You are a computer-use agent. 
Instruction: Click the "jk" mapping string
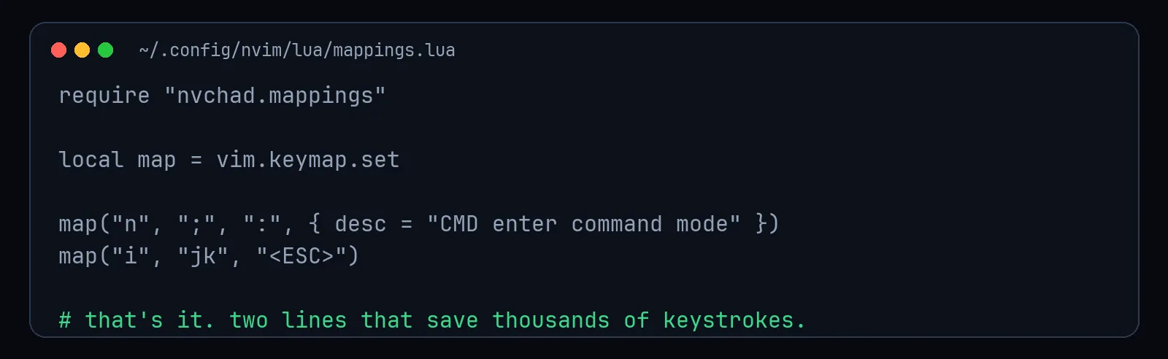tap(203, 256)
